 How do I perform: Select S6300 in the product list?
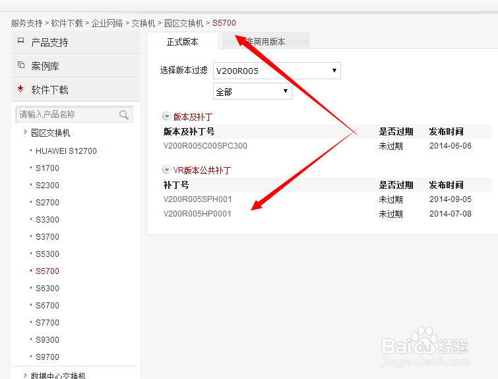coord(47,288)
